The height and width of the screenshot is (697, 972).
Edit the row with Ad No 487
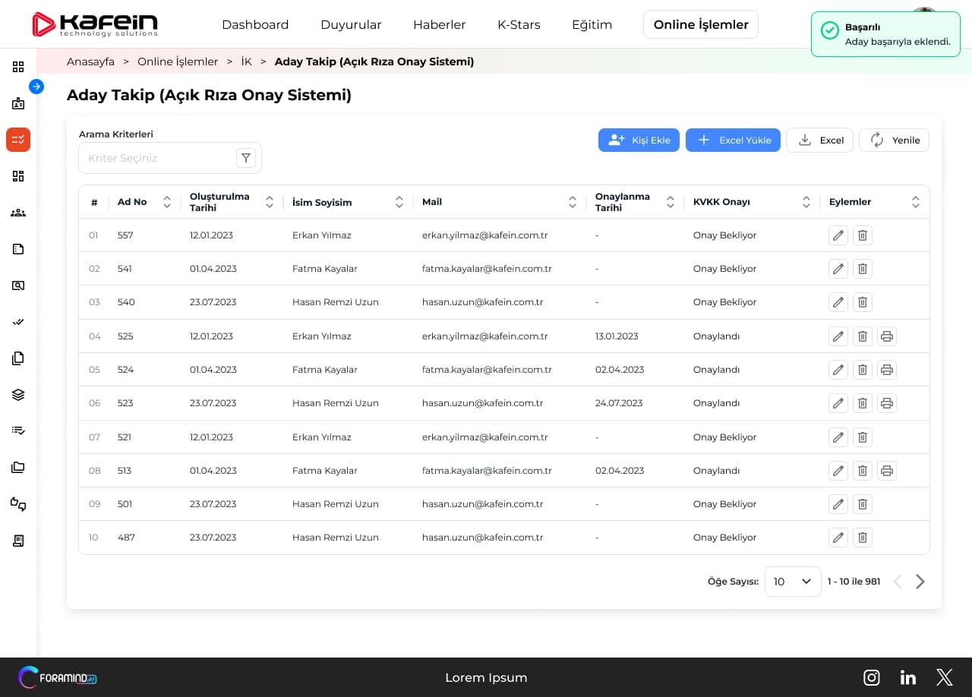pos(838,538)
